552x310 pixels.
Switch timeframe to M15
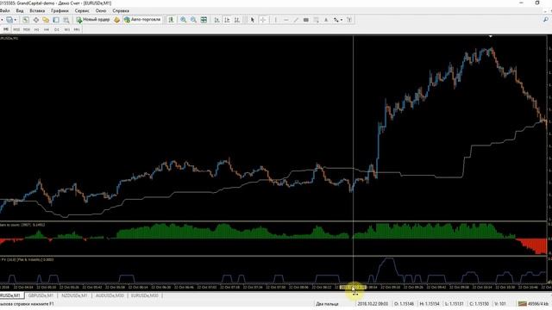pos(16,29)
